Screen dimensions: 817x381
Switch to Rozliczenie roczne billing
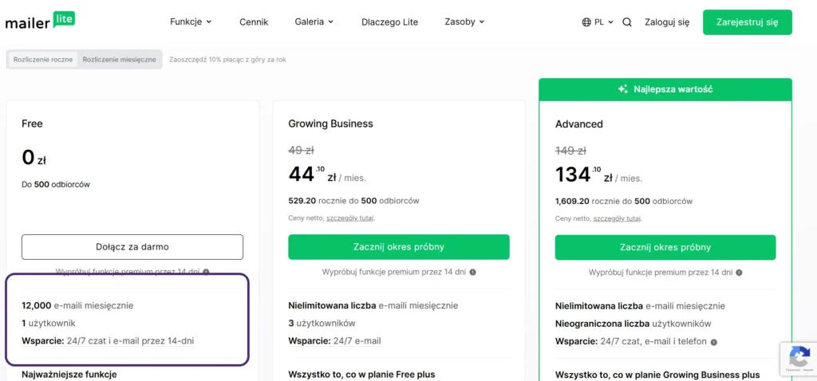43,59
